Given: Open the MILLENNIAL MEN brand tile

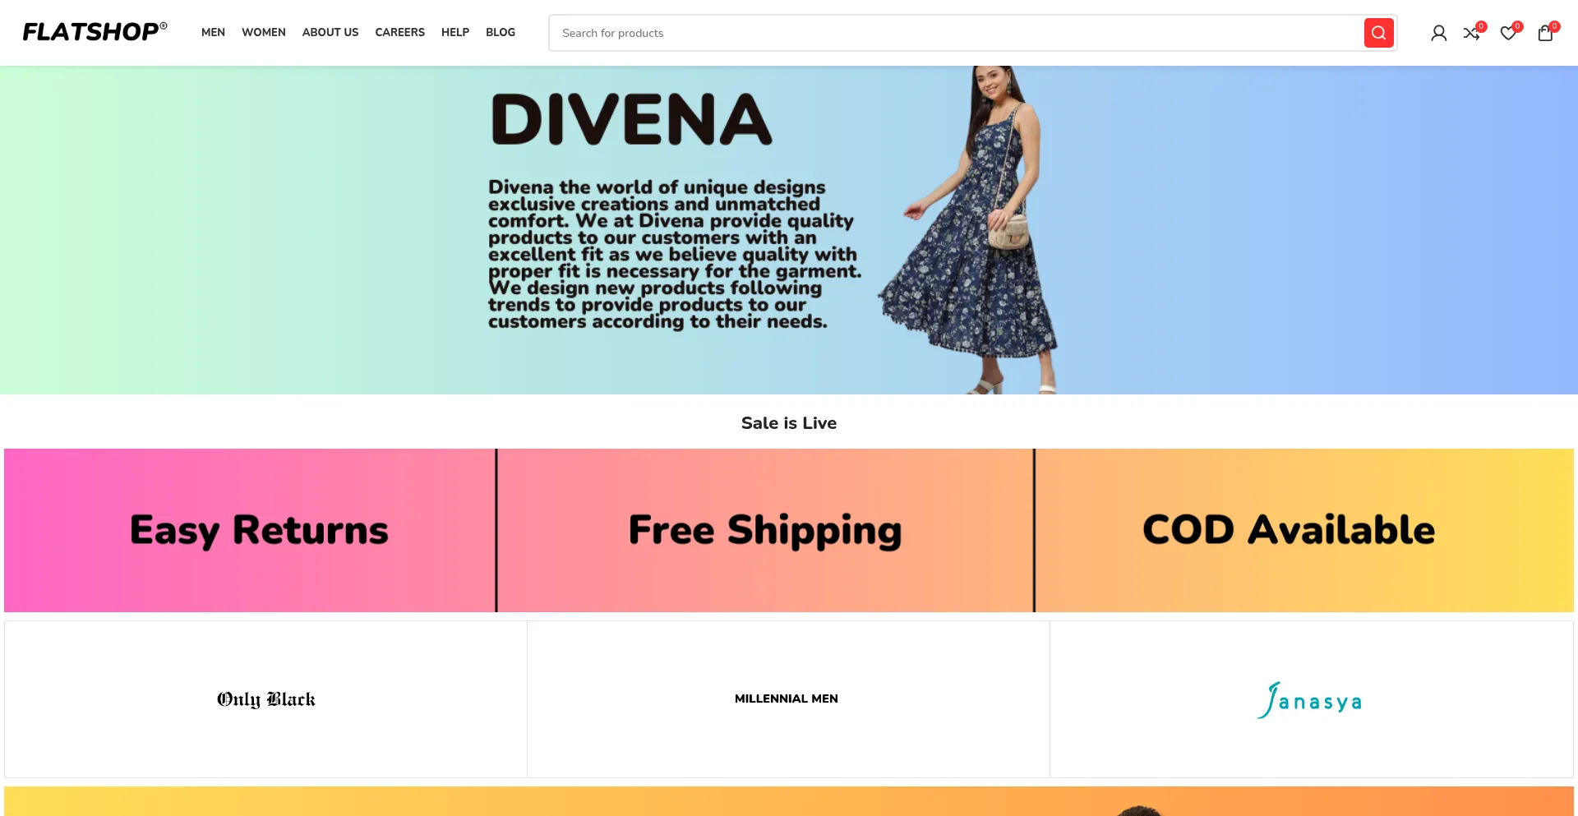Looking at the screenshot, I should tap(788, 699).
